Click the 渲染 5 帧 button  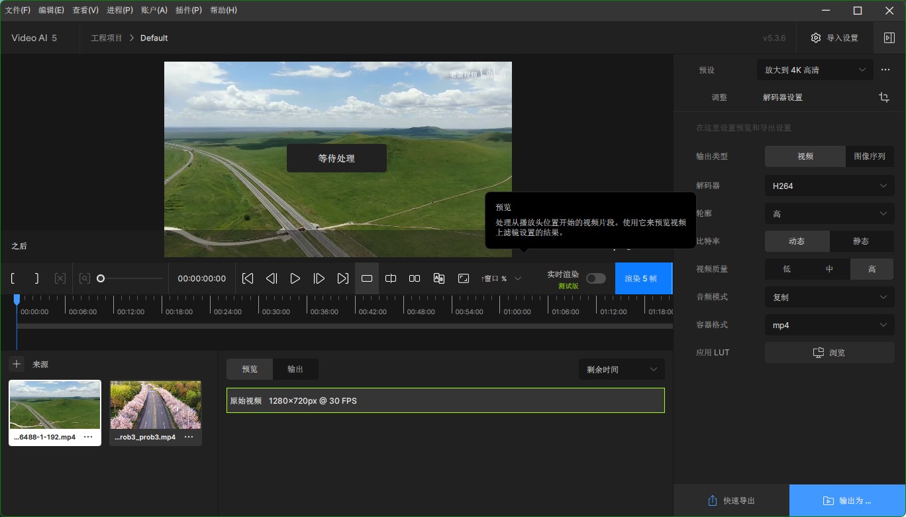pos(643,278)
